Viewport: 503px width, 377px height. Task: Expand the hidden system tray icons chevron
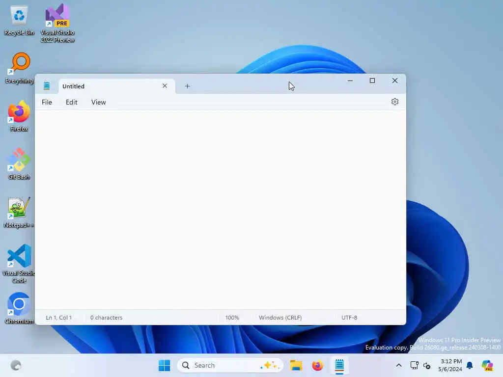[x=398, y=365]
